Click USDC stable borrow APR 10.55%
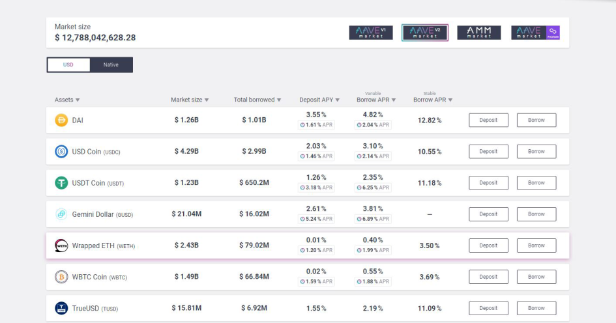 coord(430,152)
